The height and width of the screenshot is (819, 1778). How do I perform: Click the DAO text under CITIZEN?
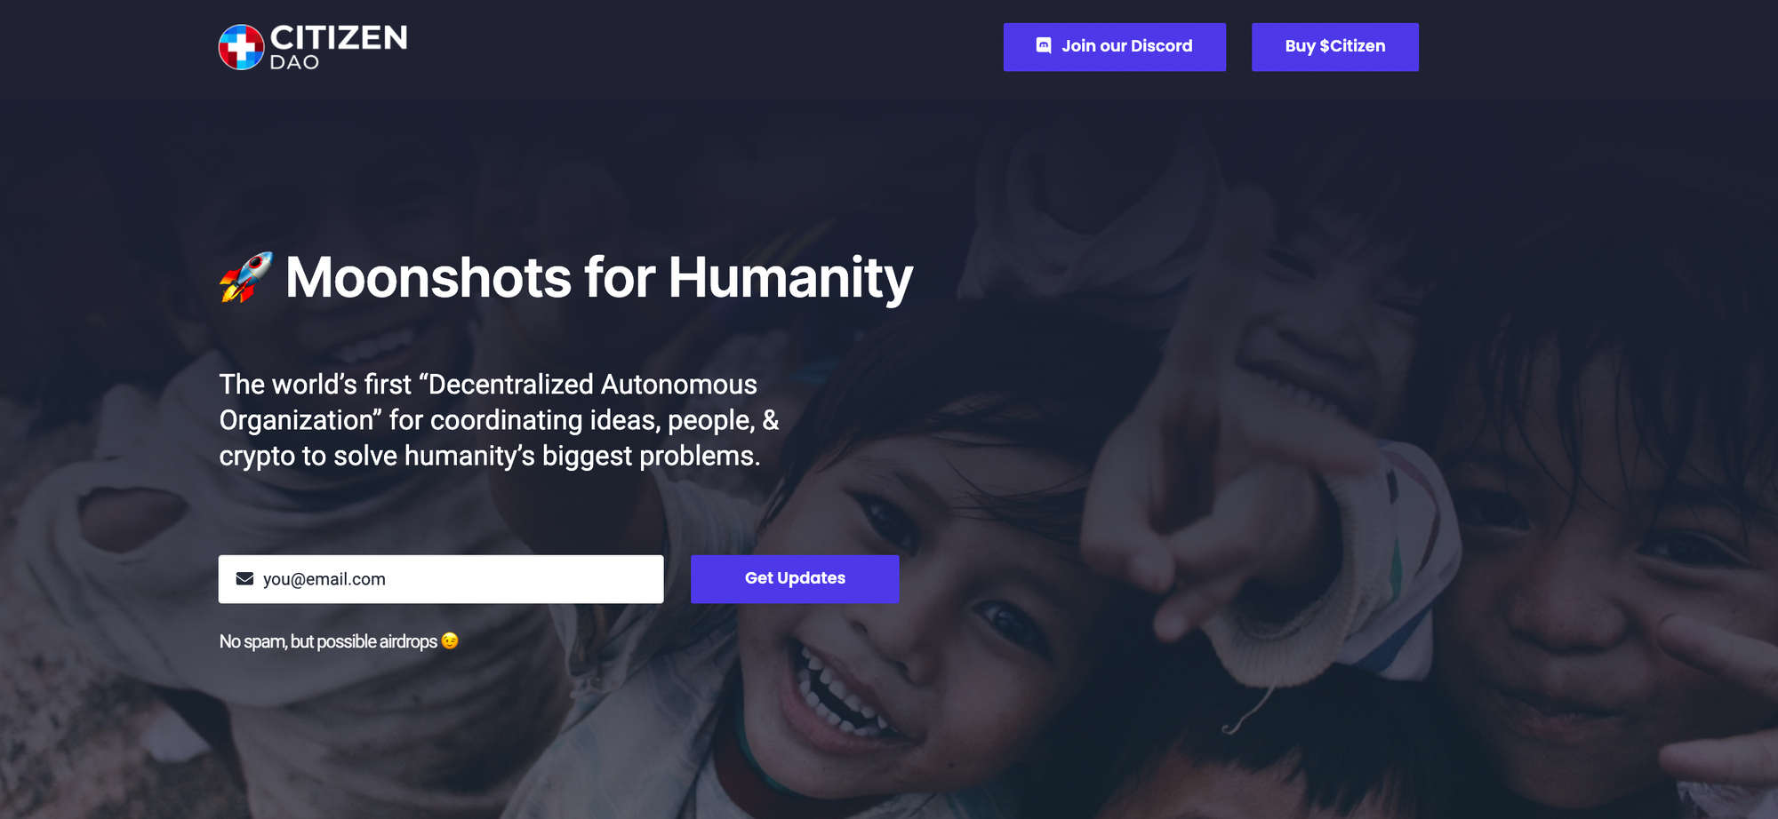(x=294, y=62)
